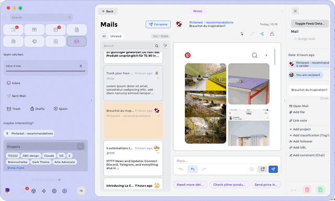Click the Compose button
Image resolution: width=335 pixels, height=201 pixels.
pos(158,25)
